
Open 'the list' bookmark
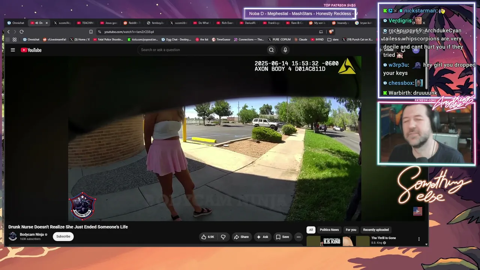[202, 39]
